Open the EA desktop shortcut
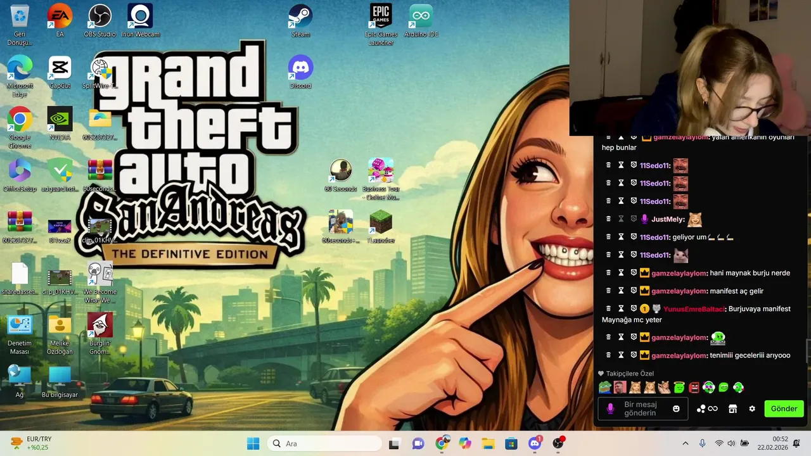The width and height of the screenshot is (811, 456). (60, 21)
